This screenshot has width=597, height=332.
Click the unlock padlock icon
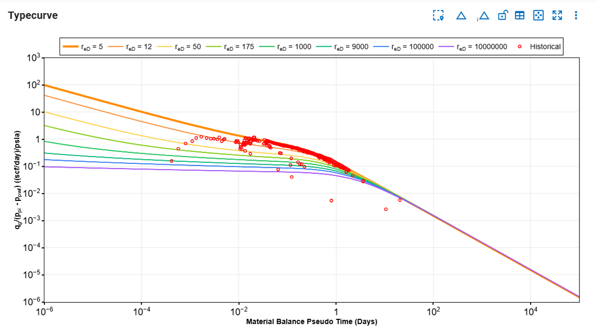tap(503, 15)
